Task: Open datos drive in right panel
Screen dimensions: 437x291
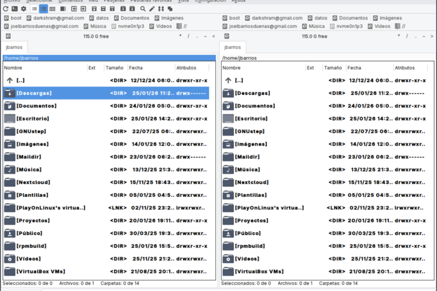Action: pyautogui.click(x=318, y=18)
